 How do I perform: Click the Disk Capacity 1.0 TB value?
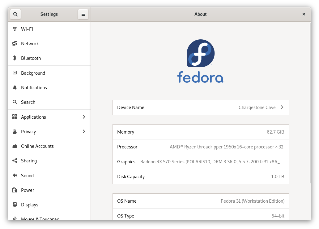[278, 177]
